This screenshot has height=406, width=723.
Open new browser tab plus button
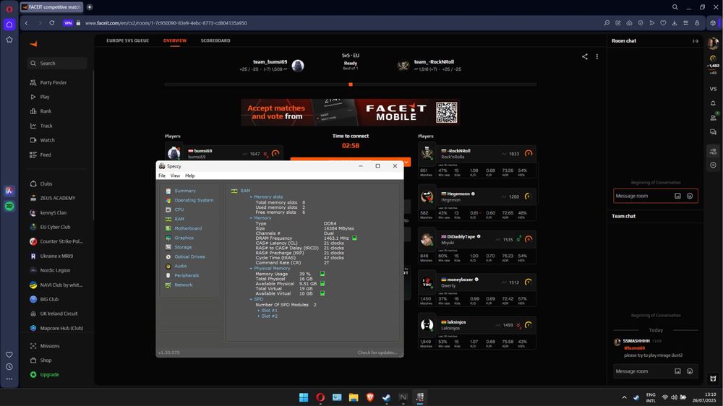pos(90,7)
